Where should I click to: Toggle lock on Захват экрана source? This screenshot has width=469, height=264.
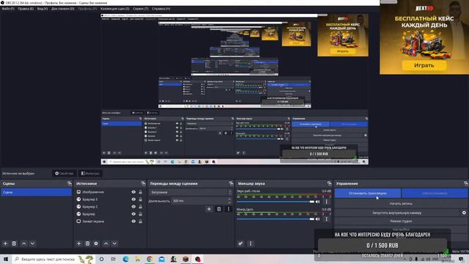pyautogui.click(x=140, y=221)
